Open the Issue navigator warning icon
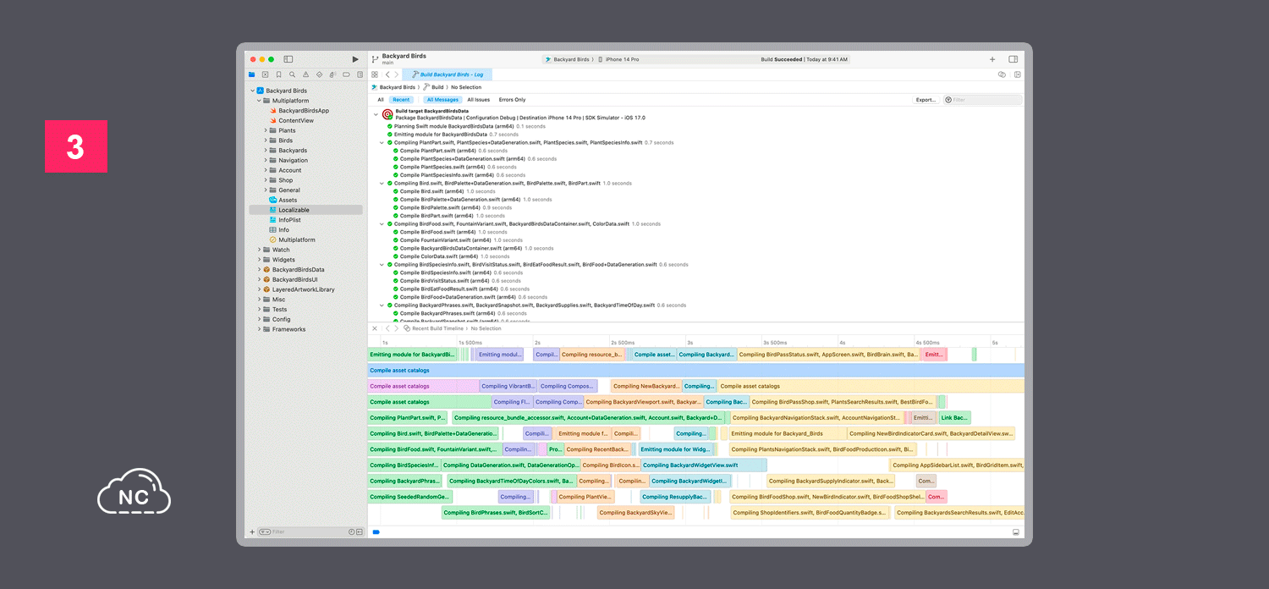1269x589 pixels. [x=305, y=74]
